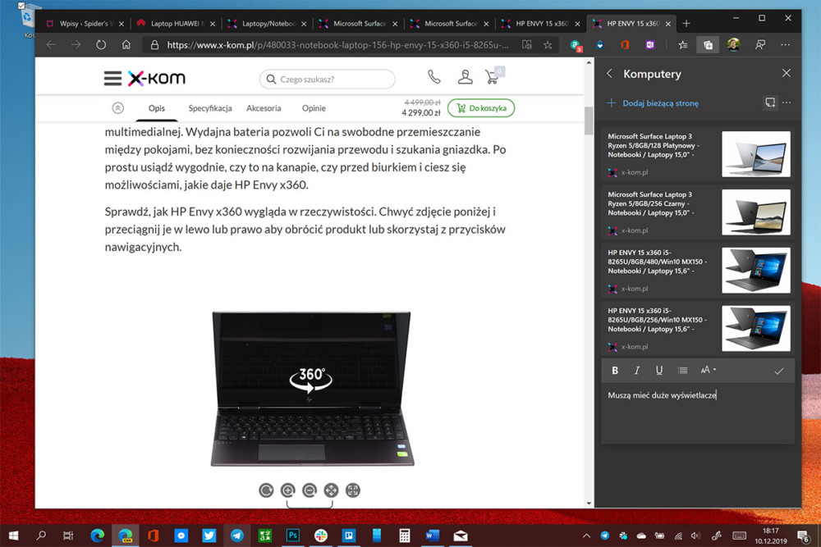Click the Czego szukasz search field
The height and width of the screenshot is (547, 821).
tap(328, 79)
